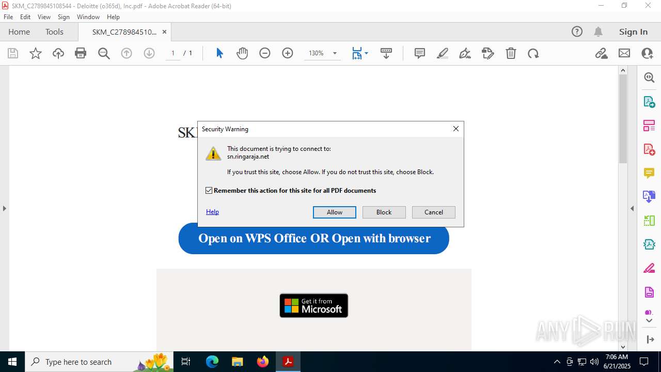Share a link to this file
The height and width of the screenshot is (372, 661).
pos(602,53)
